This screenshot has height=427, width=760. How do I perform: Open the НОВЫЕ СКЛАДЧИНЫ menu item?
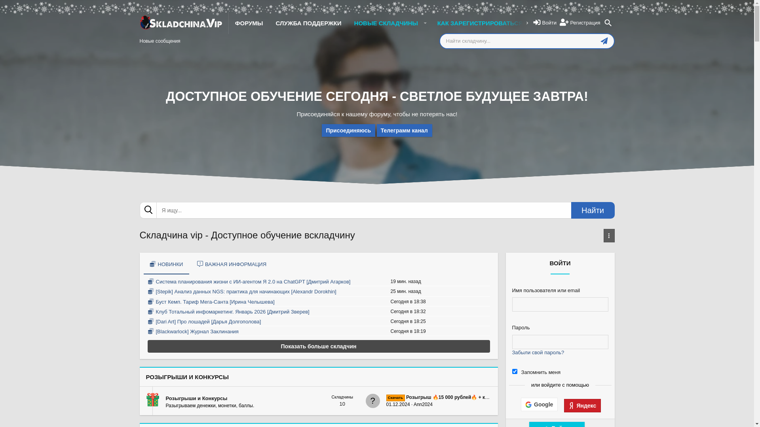click(386, 23)
